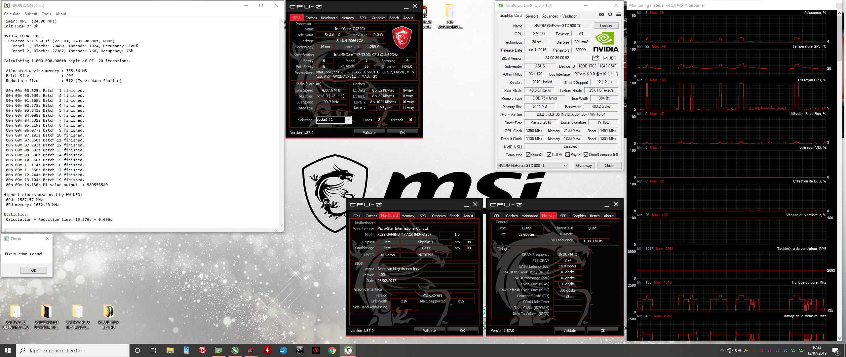Toggle the CUDA checkbox in GPU-Z
This screenshot has height=357, width=846.
click(x=549, y=155)
